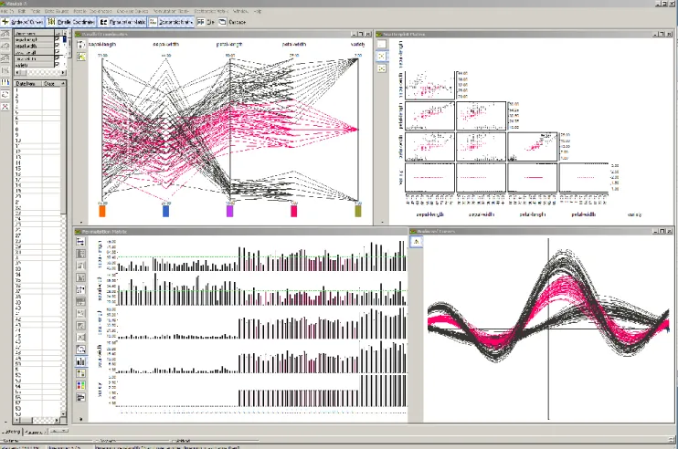
Task: Open the Andrews' Curves toolbar view
Action: point(23,22)
